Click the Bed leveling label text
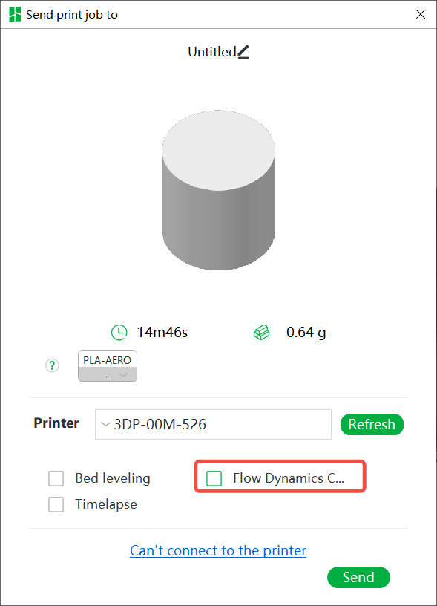437x606 pixels. (x=113, y=478)
